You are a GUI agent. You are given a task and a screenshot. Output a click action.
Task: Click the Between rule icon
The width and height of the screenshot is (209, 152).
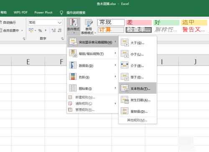pyautogui.click(x=125, y=65)
